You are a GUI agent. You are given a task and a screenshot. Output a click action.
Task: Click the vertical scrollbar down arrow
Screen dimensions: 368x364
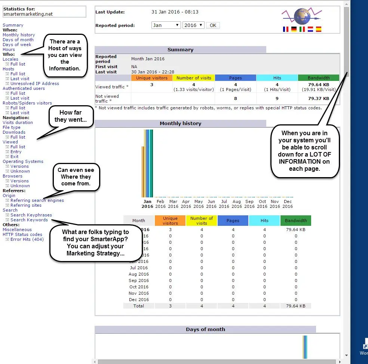point(346,355)
